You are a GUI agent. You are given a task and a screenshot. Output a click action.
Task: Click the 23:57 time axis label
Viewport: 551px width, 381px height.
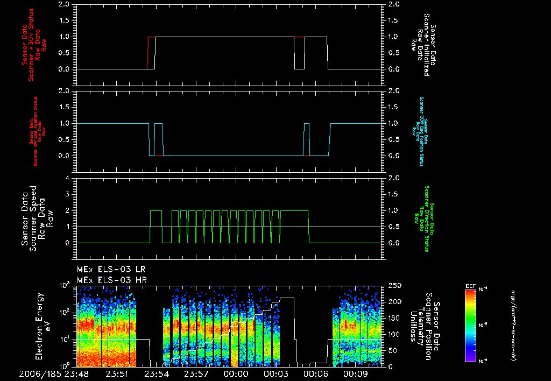196,374
